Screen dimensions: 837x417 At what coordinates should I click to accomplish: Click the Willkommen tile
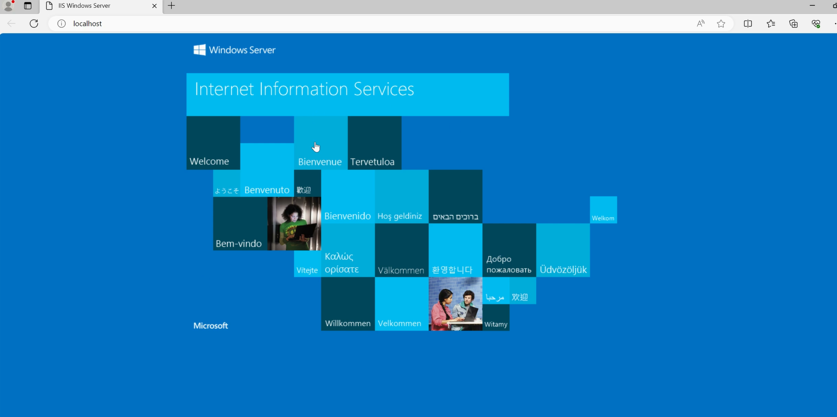point(348,304)
